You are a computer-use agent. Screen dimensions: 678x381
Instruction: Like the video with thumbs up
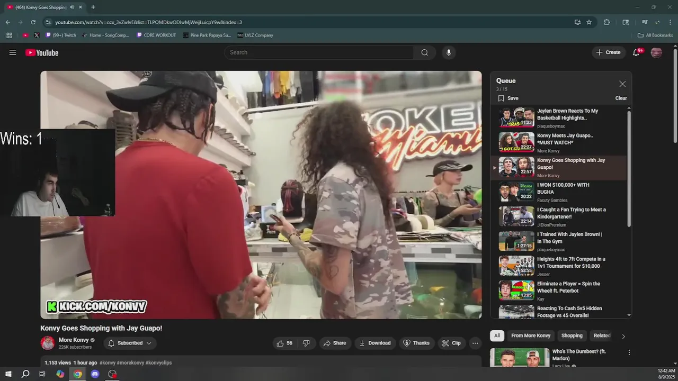click(x=284, y=343)
